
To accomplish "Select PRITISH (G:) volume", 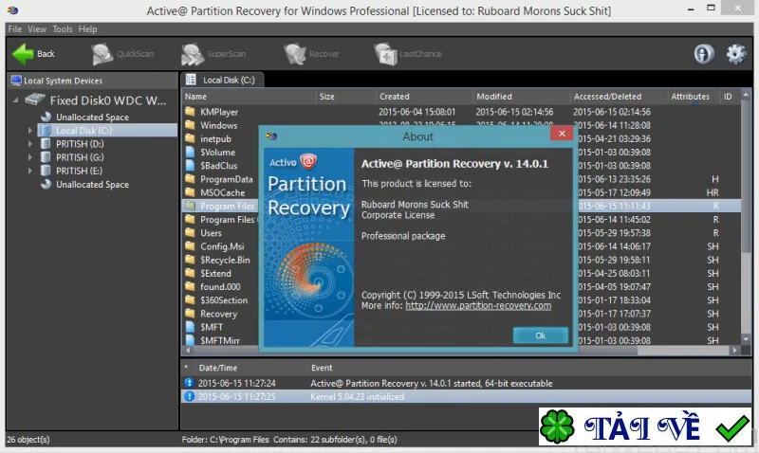I will tap(80, 157).
